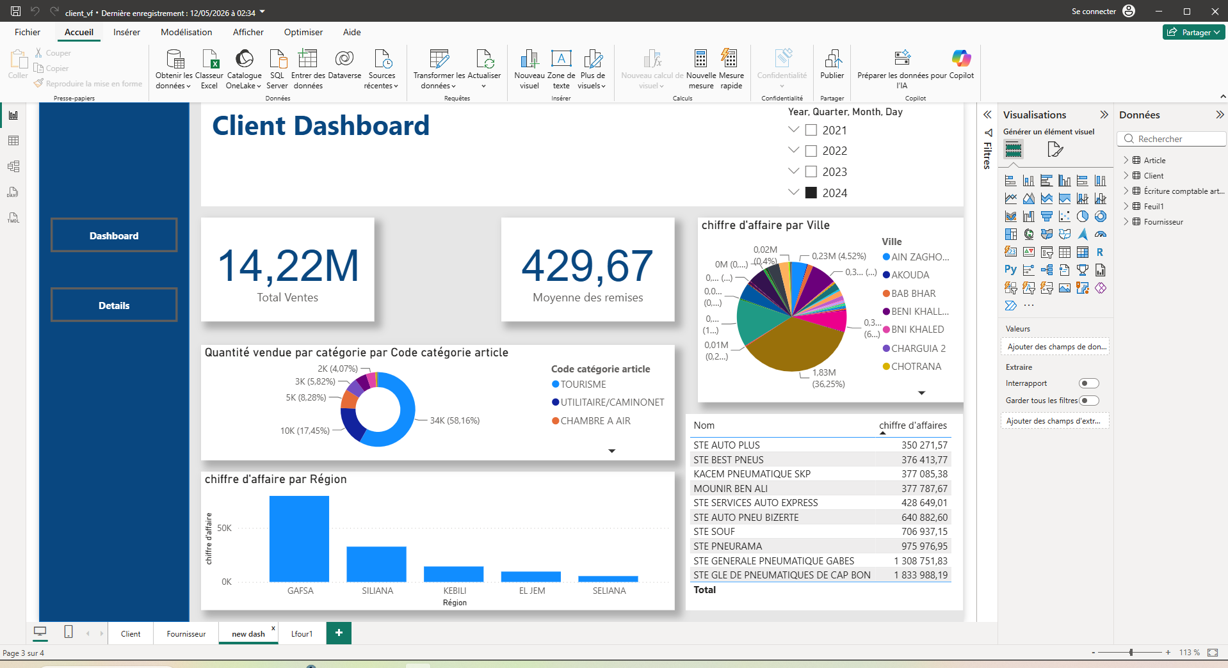Click the Dashboard navigation button
The image size is (1228, 668).
(x=114, y=235)
